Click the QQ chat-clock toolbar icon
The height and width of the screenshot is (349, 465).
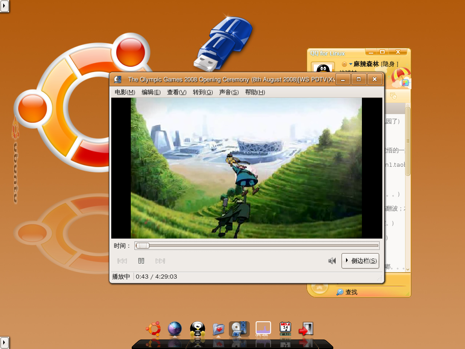(393, 96)
